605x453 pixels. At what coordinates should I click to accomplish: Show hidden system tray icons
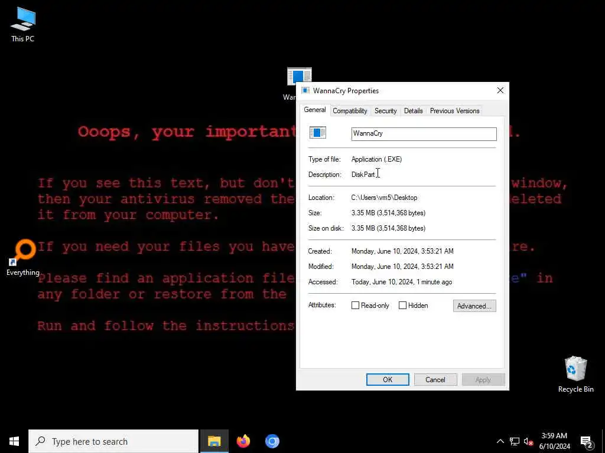click(500, 441)
